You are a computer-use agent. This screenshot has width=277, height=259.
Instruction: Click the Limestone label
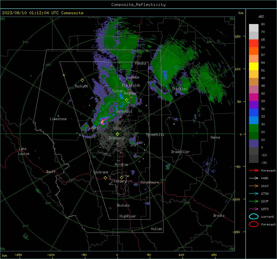tap(58, 119)
